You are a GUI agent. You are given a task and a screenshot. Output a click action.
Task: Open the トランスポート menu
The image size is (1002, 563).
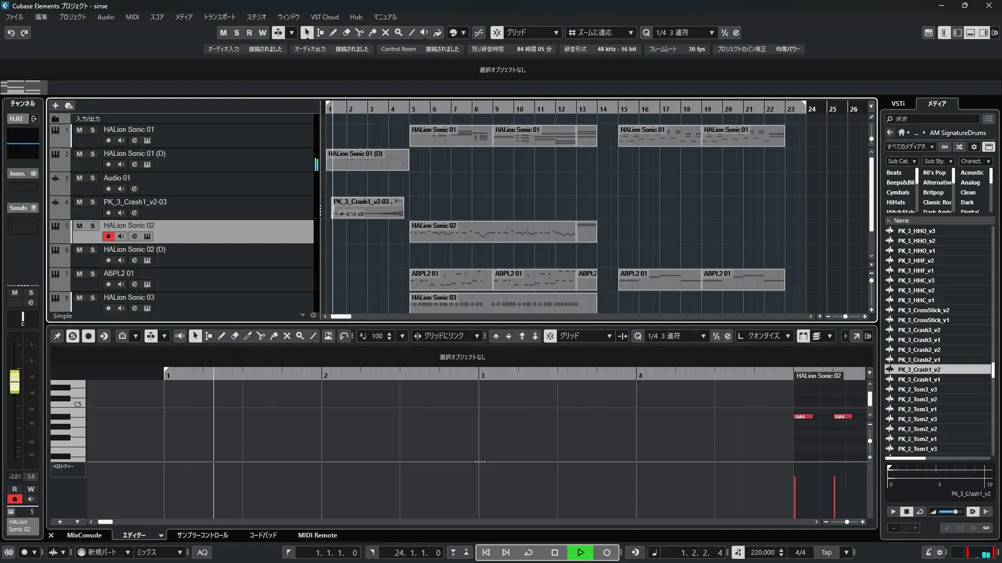pos(219,17)
